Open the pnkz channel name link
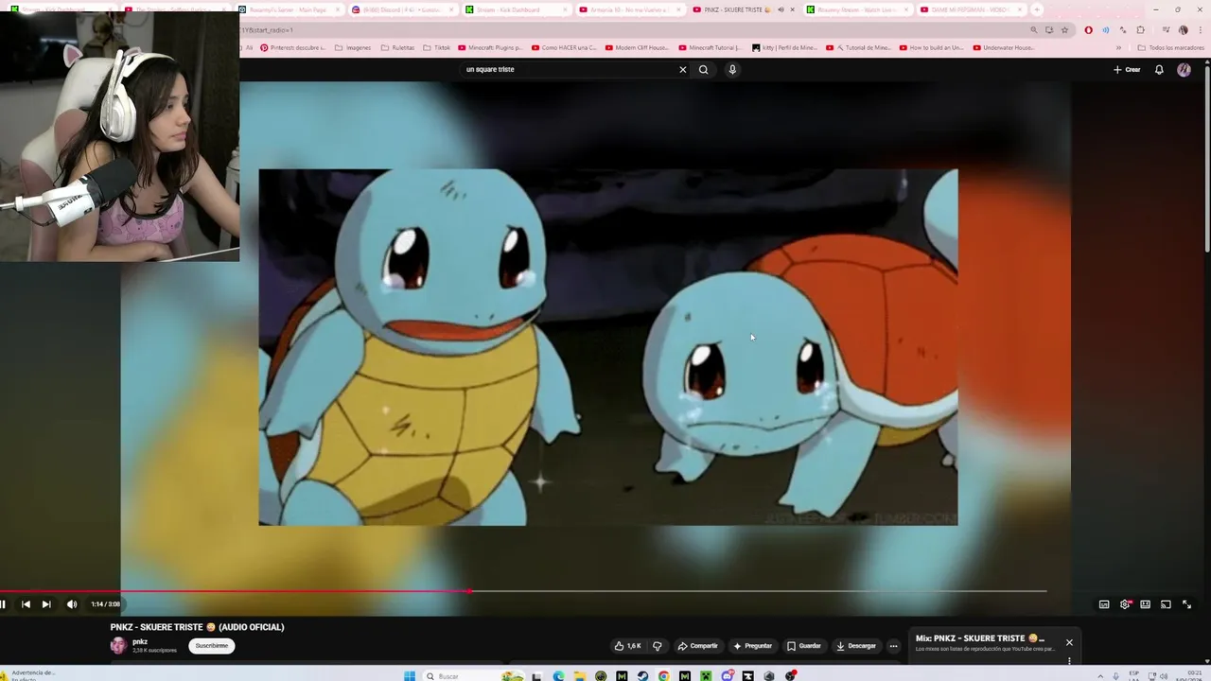 tap(140, 641)
